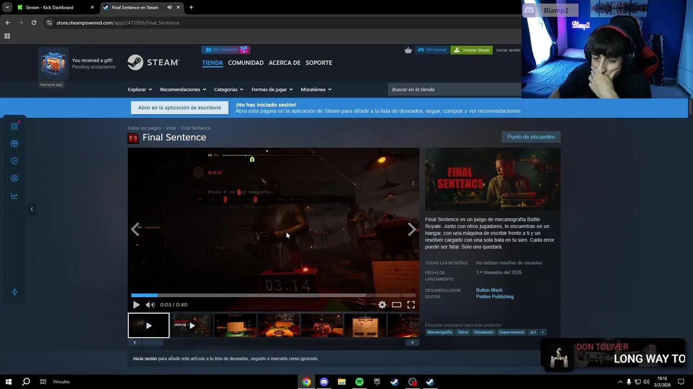Open SIH Features button
Viewport: 693px width, 389px height.
(x=226, y=50)
